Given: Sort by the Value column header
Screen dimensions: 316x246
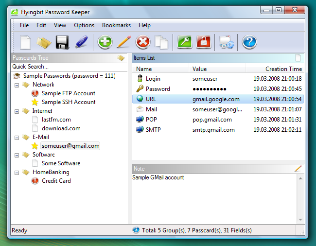Looking at the screenshot, I should [x=217, y=69].
